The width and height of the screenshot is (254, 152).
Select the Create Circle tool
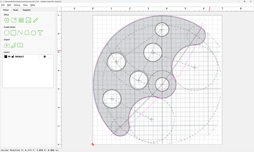click(7, 33)
